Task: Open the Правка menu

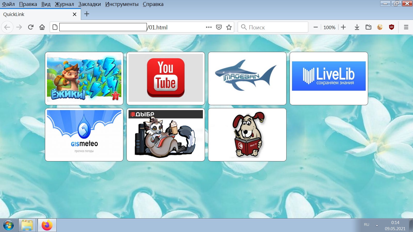Action: (28, 4)
